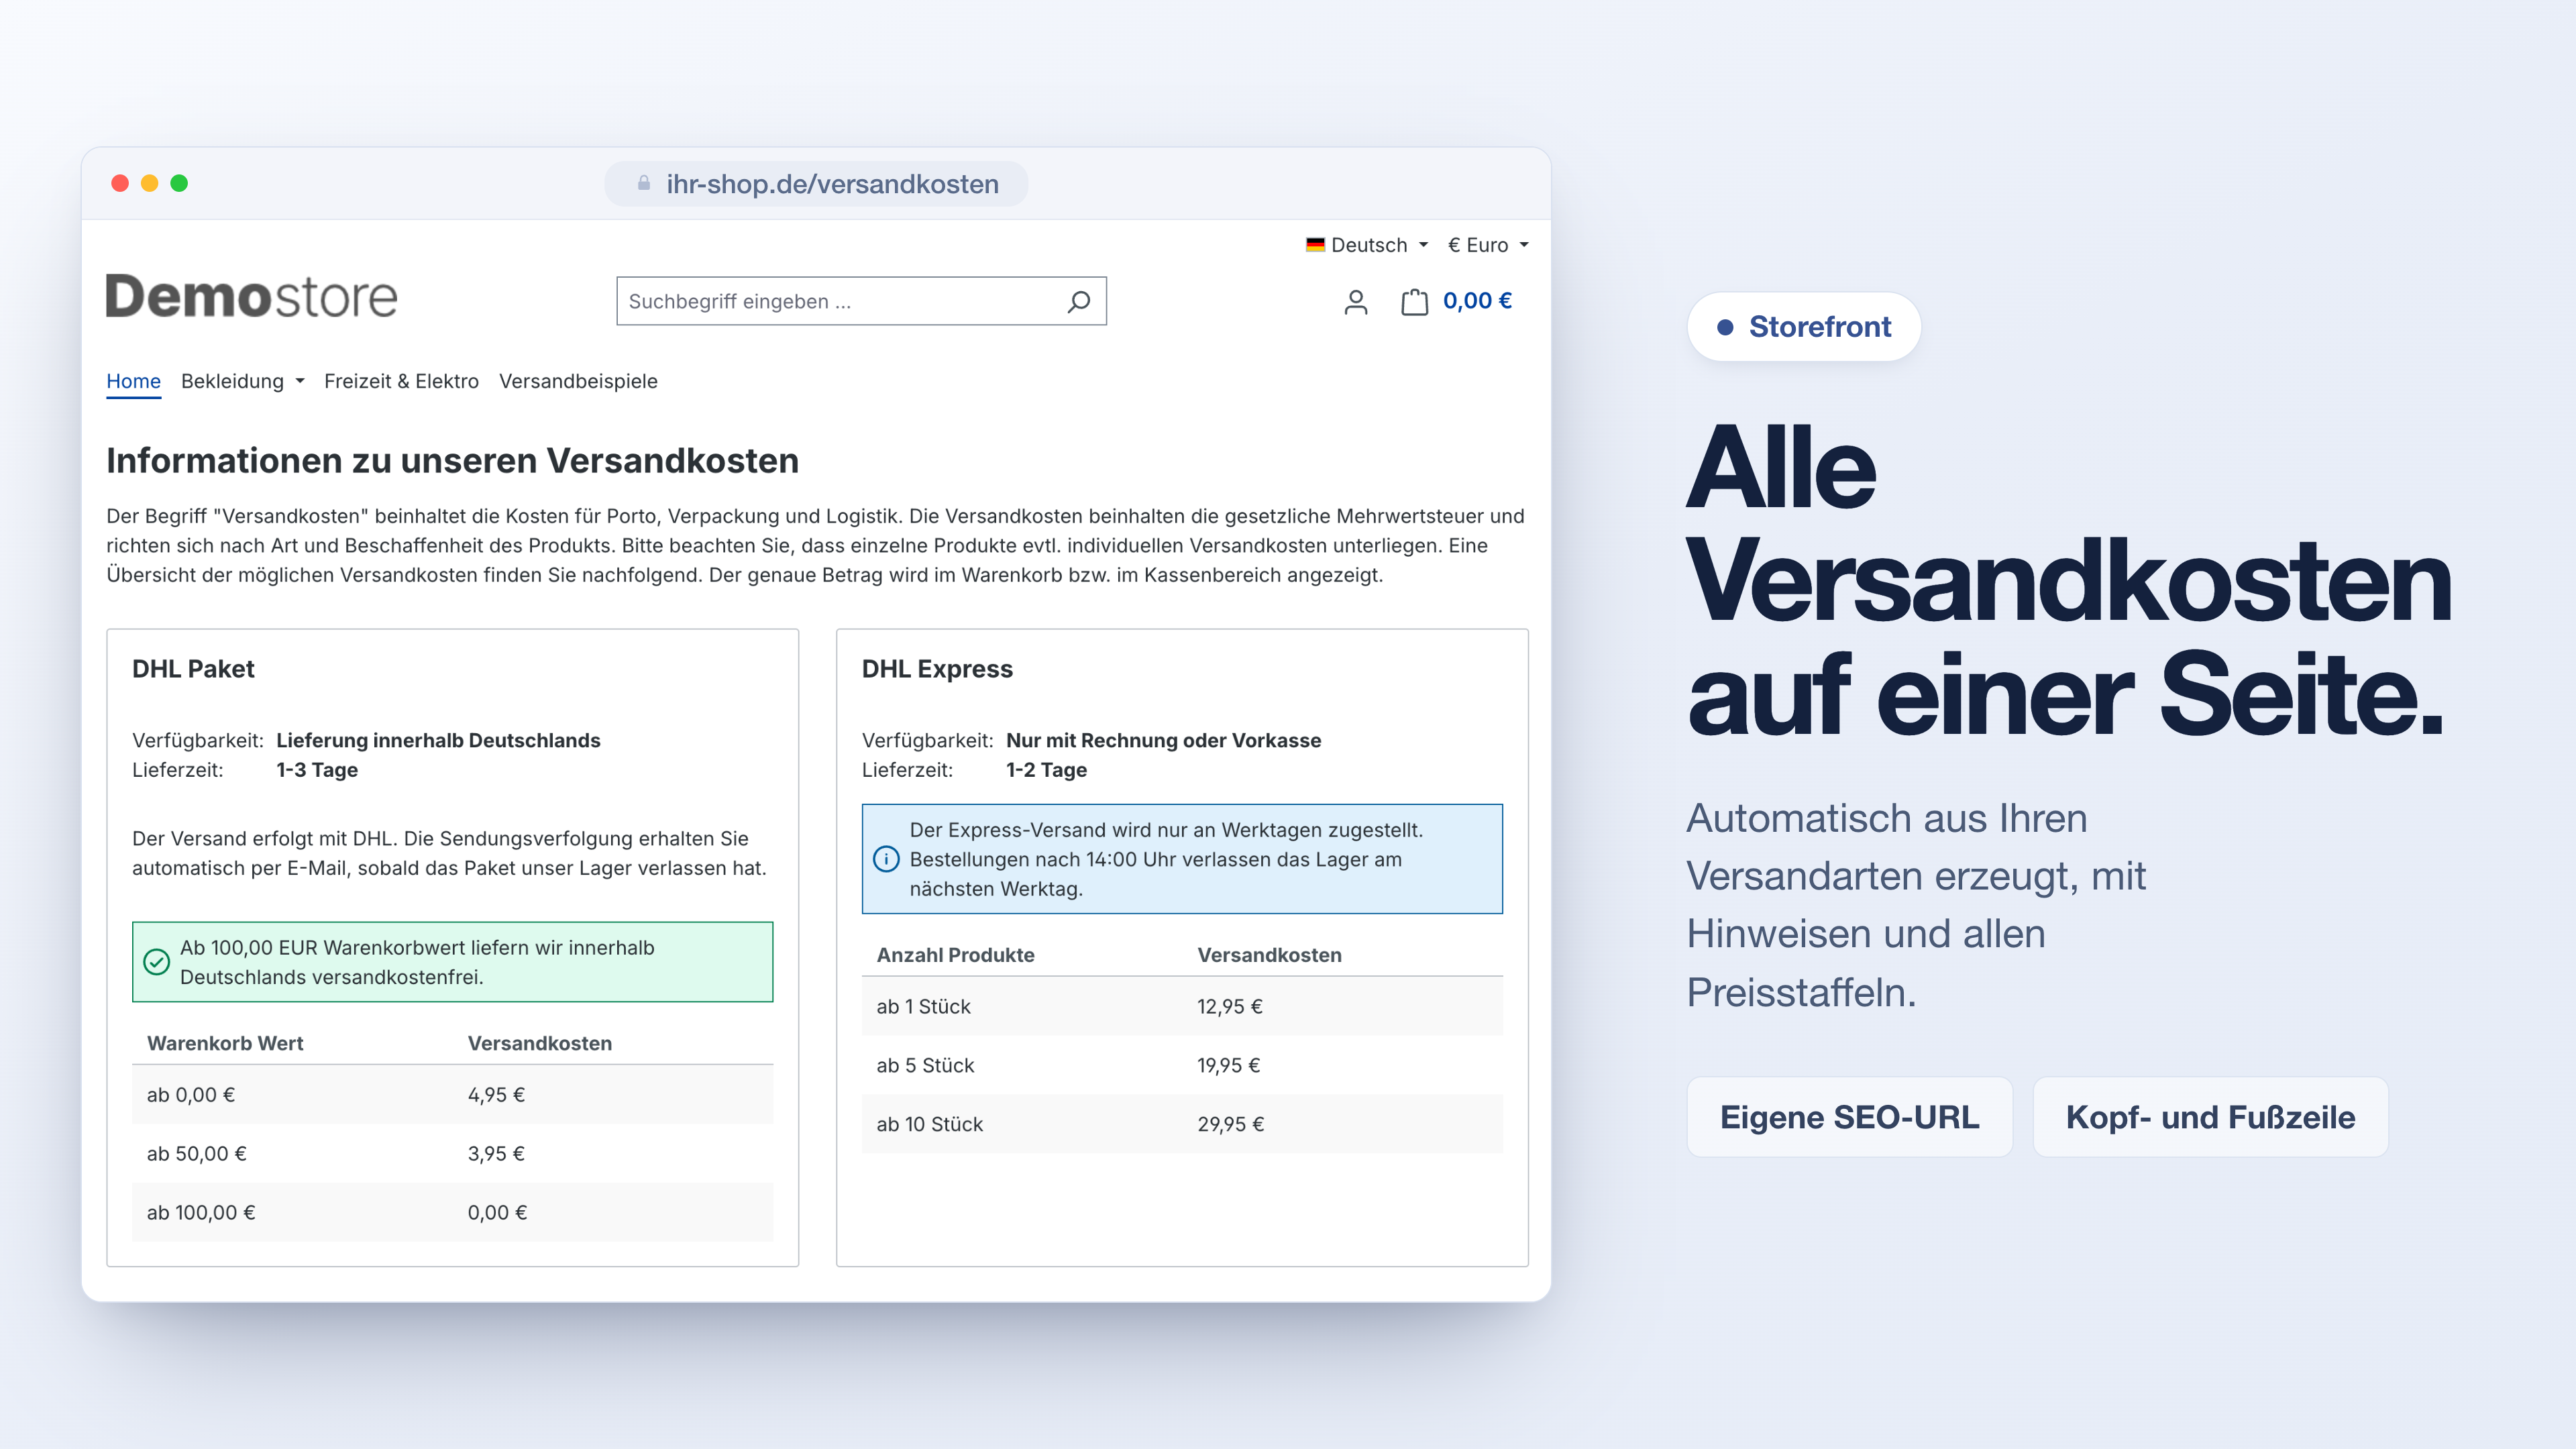Click the '4,95 €' shipping cost cell
The width and height of the screenshot is (2576, 1449).
[496, 1095]
